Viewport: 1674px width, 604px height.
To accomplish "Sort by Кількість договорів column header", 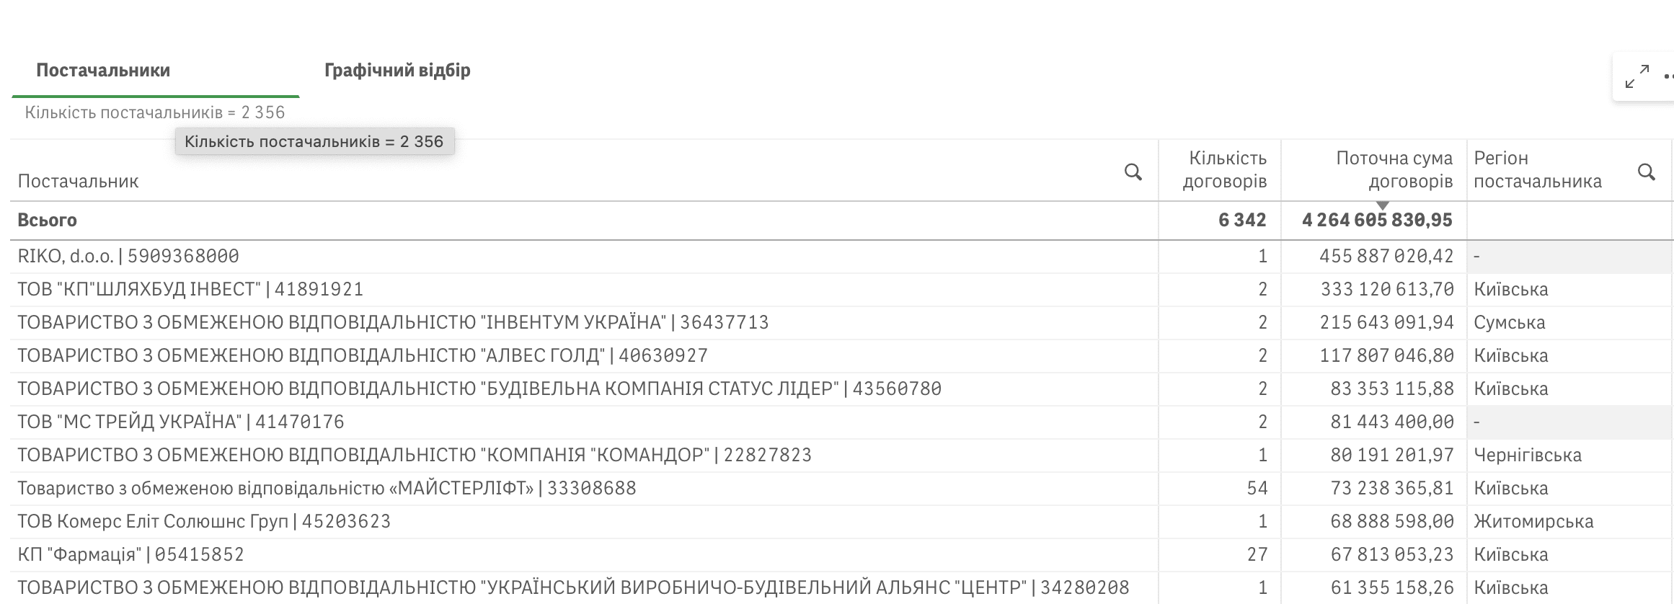I will (x=1224, y=169).
